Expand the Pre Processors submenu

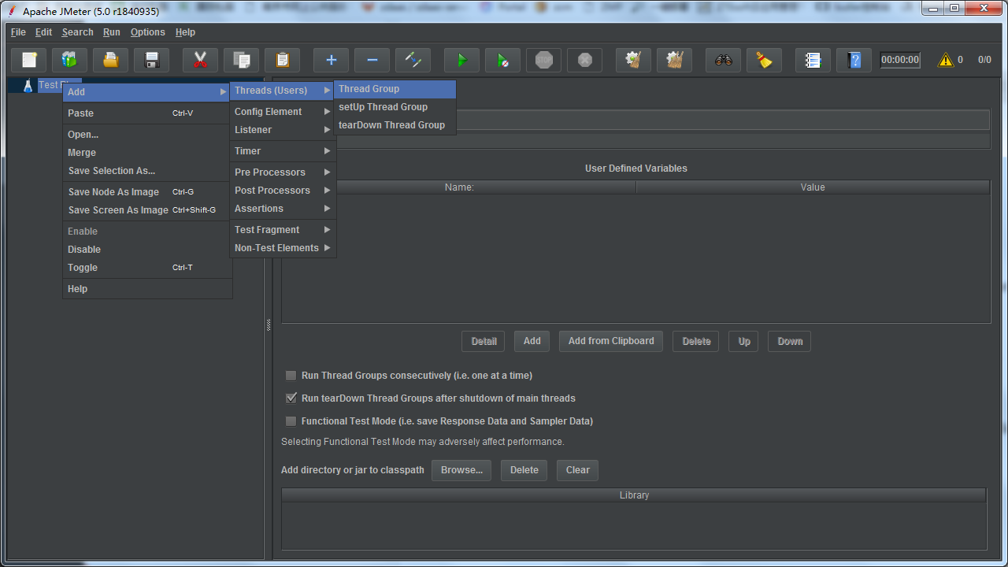pos(283,172)
